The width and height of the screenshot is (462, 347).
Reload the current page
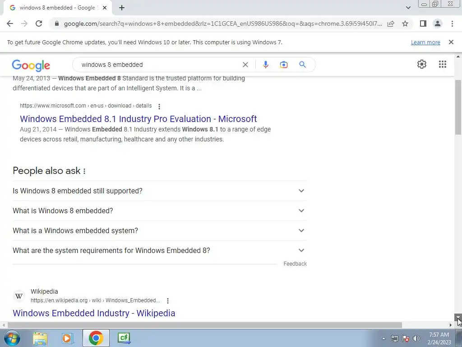coord(39,23)
